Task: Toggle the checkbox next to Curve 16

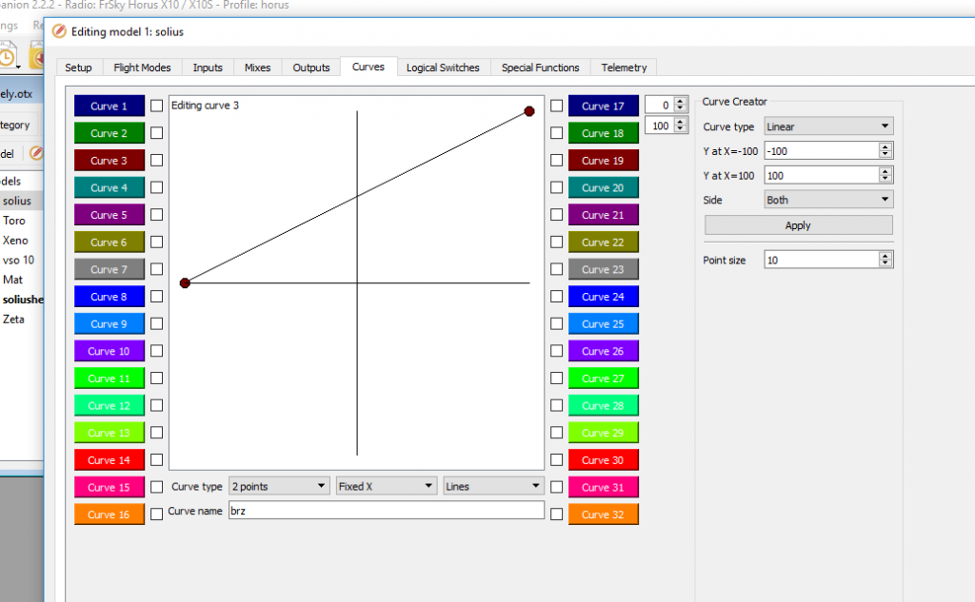Action: [157, 515]
